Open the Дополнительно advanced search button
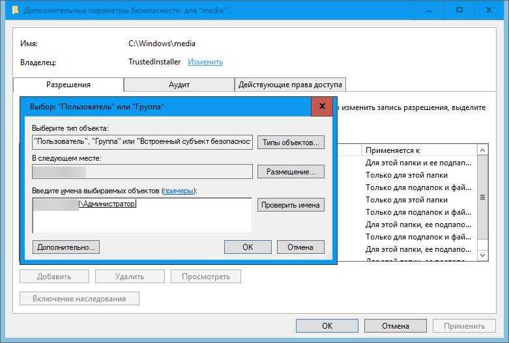The image size is (509, 343). (66, 247)
